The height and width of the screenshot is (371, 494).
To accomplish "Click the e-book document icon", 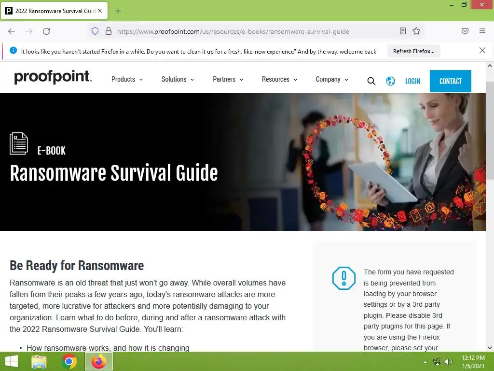I will (x=19, y=143).
